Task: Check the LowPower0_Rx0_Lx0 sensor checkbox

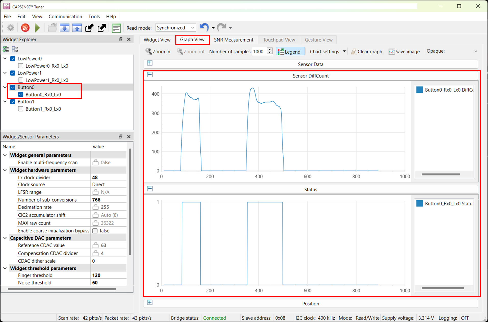Action: click(21, 66)
